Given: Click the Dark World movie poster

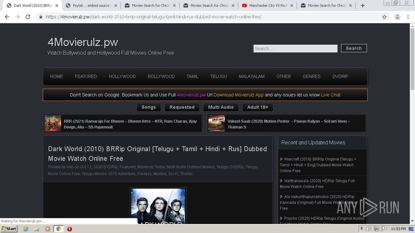Looking at the screenshot, I should pyautogui.click(x=158, y=206).
